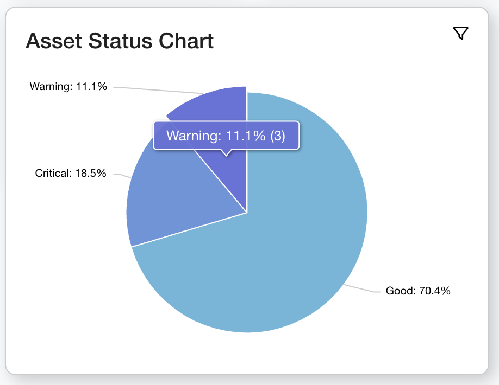Toggle the Good category visibility via its label

[418, 291]
